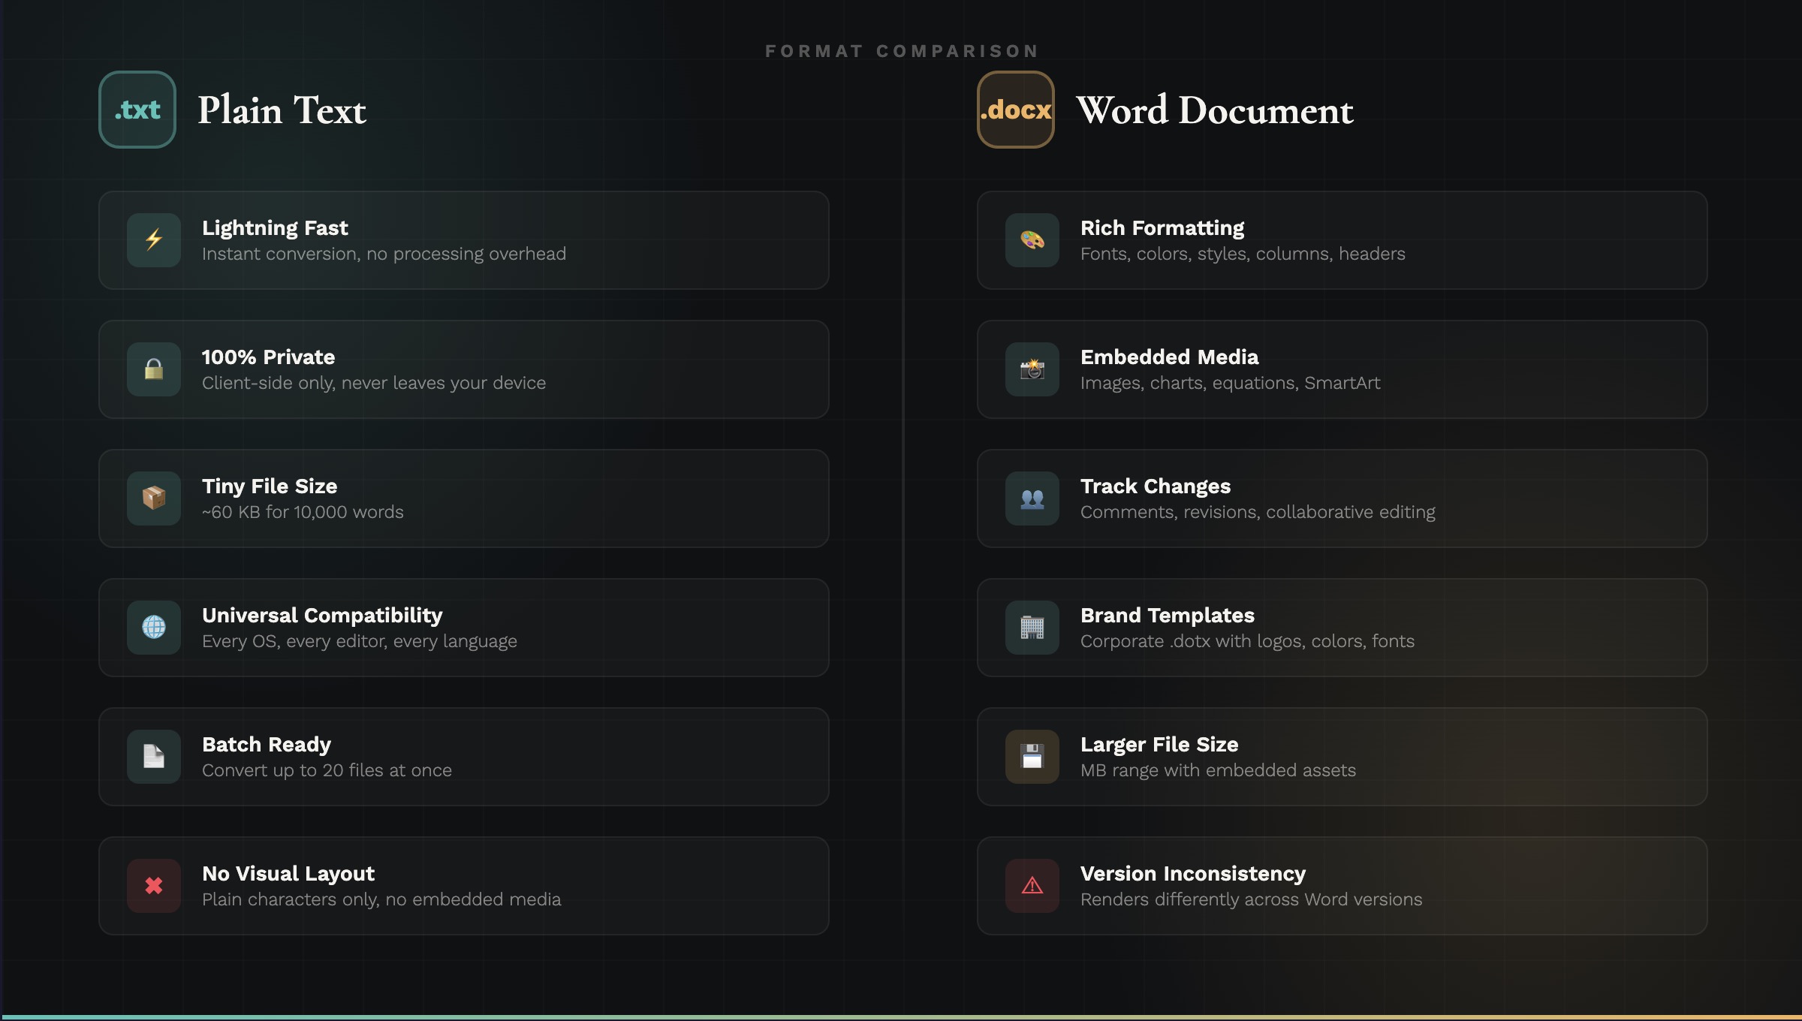Screen dimensions: 1802x1021
Task: Click the camera icon for Embedded Media
Action: [x=1032, y=369]
